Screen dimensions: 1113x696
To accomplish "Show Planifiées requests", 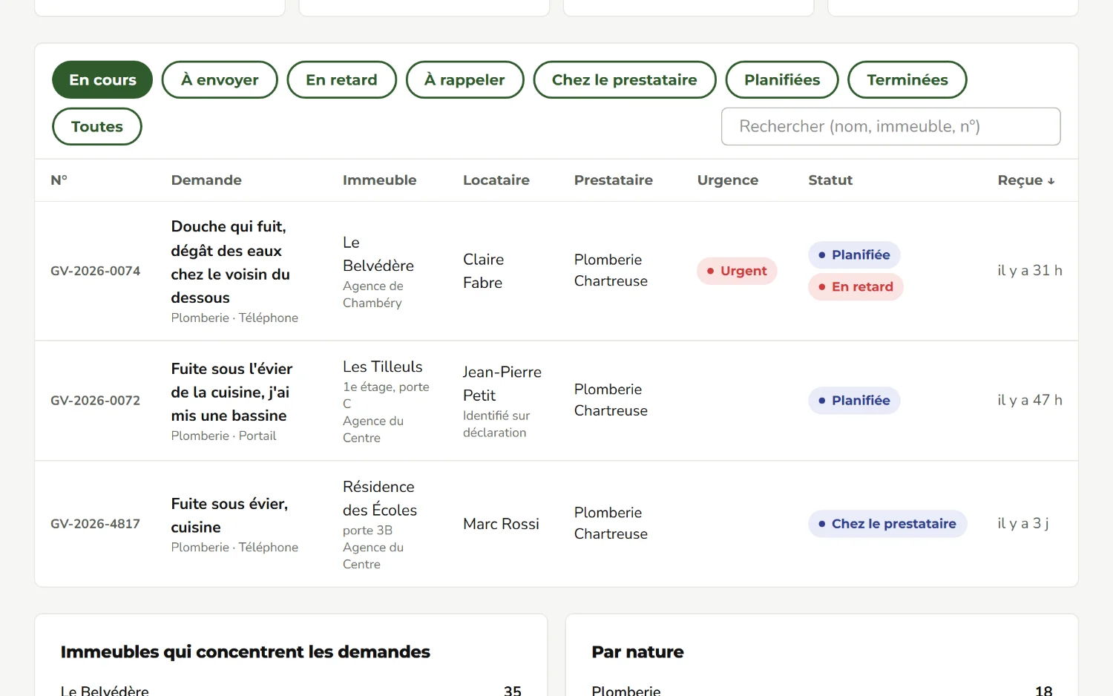I will click(782, 79).
